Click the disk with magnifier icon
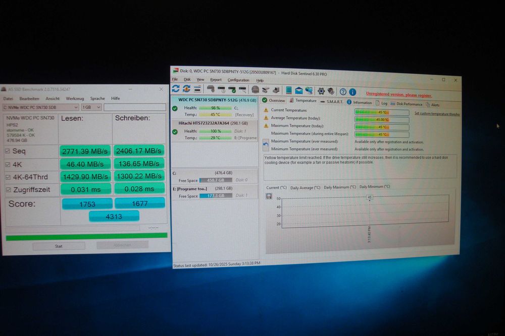Screen dimensions: 505x336 (x=242, y=90)
